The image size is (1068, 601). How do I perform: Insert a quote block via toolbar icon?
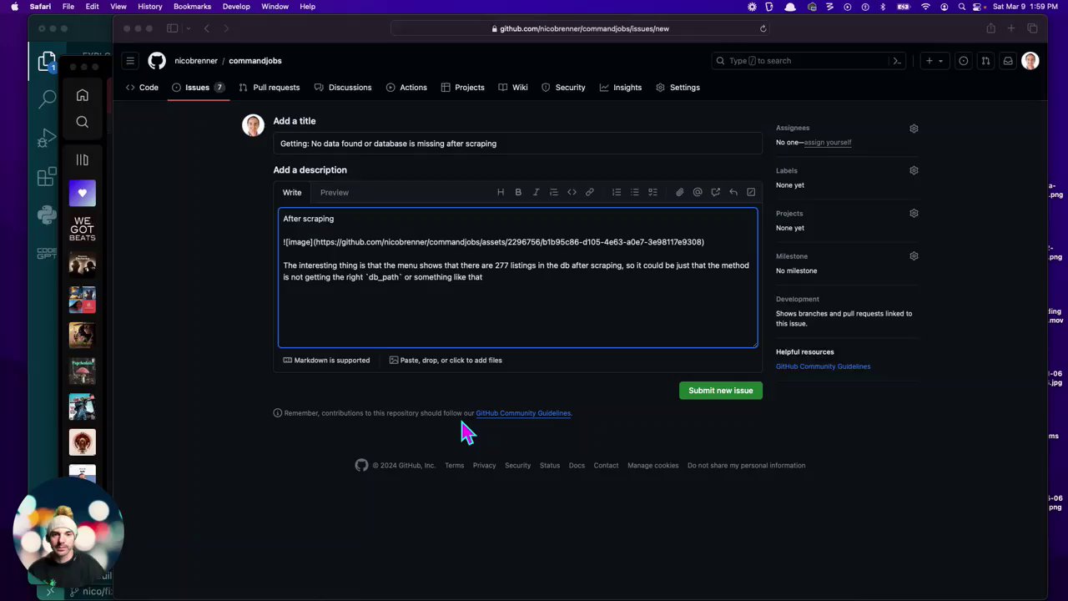coord(554,192)
